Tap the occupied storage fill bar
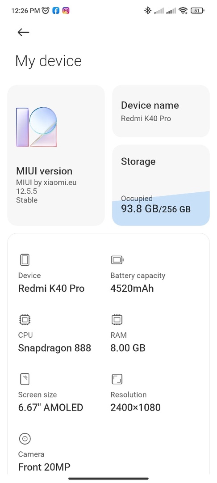The height and width of the screenshot is (483, 217). (x=161, y=209)
